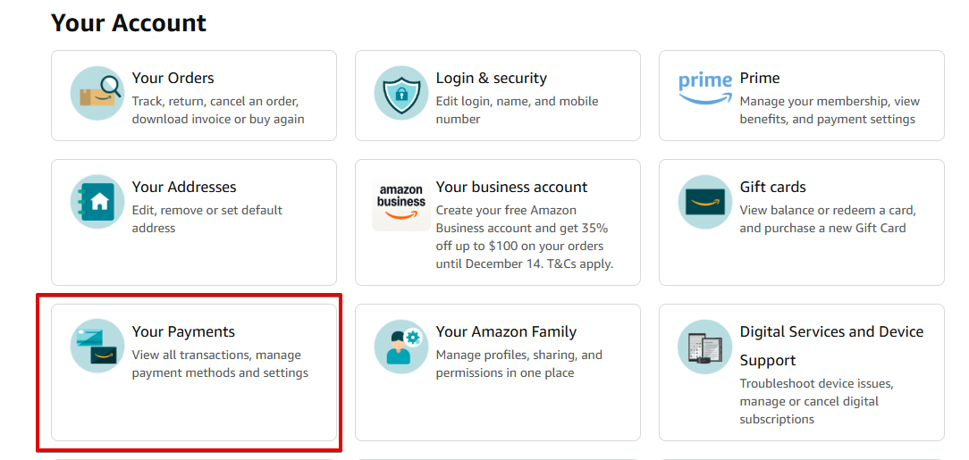Click the Your Addresses house icon
The height and width of the screenshot is (460, 969).
(x=97, y=202)
